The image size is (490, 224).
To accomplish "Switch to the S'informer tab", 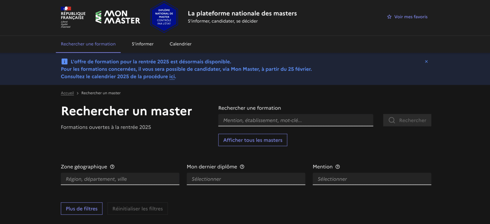I will 143,44.
